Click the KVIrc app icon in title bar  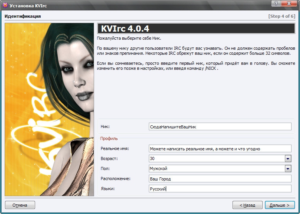point(5,5)
